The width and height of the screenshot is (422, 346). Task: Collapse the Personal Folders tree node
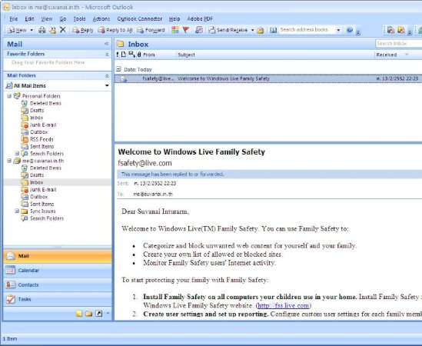click(x=9, y=96)
